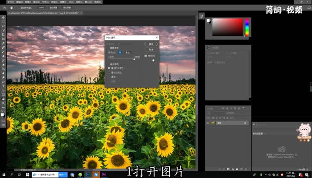Image resolution: width=312 pixels, height=178 pixels.
Task: Select the Type tool
Action: [x=4, y=81]
